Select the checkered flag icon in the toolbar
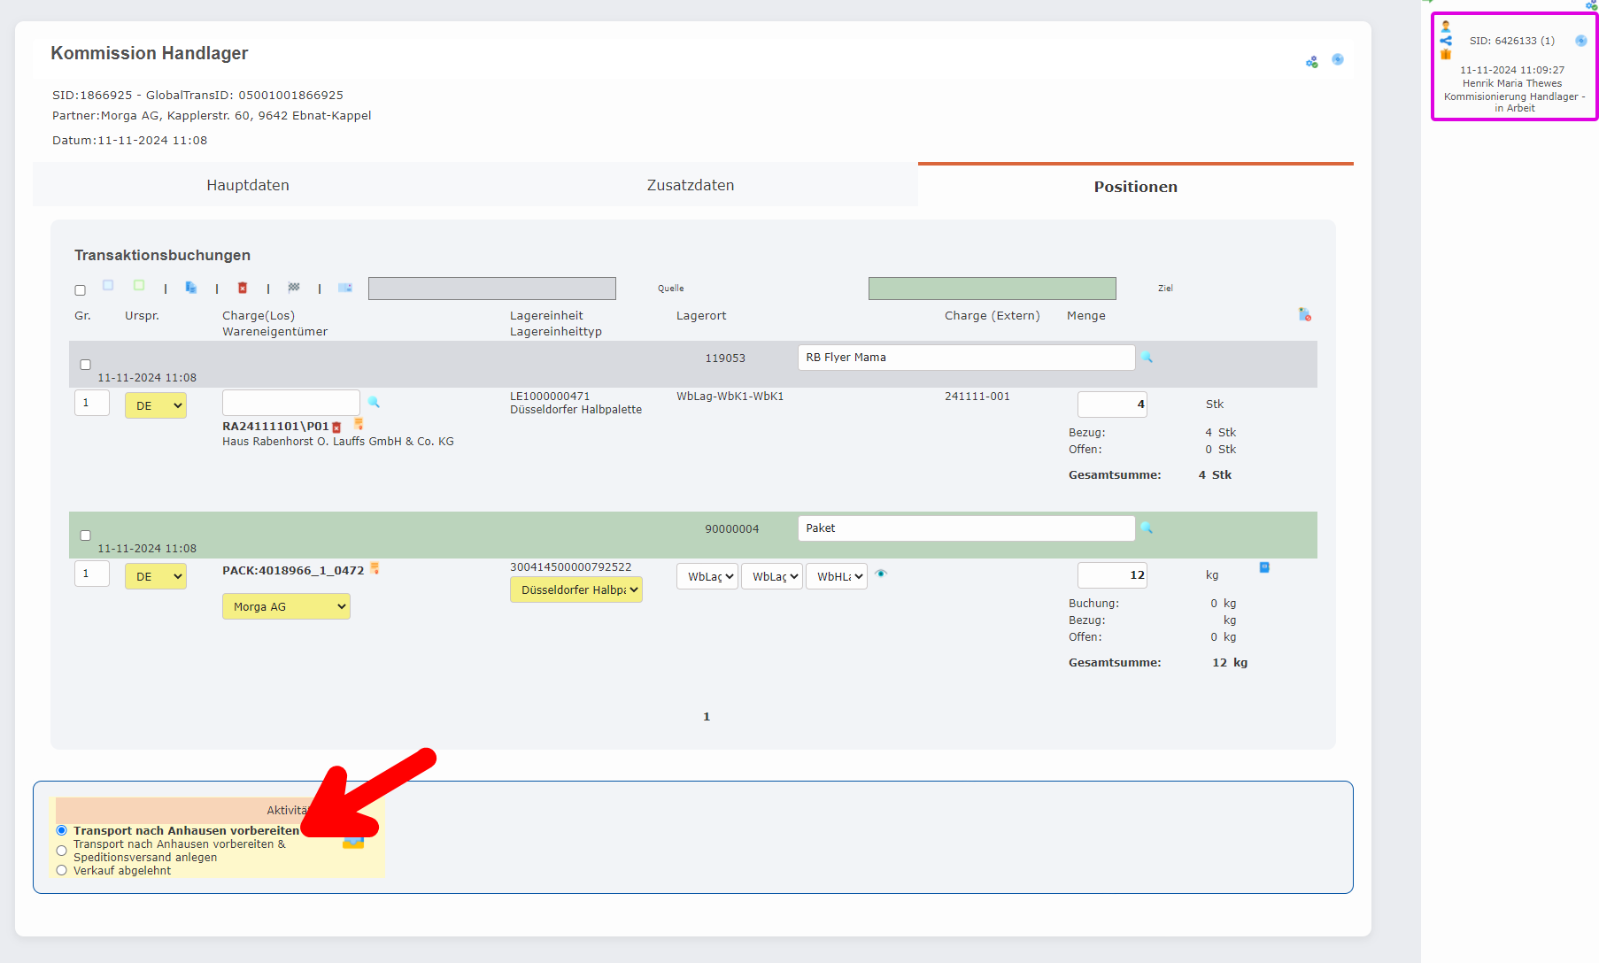This screenshot has height=963, width=1599. (x=293, y=287)
